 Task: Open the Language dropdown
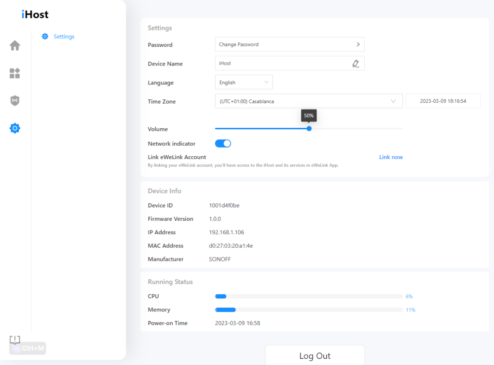click(244, 82)
